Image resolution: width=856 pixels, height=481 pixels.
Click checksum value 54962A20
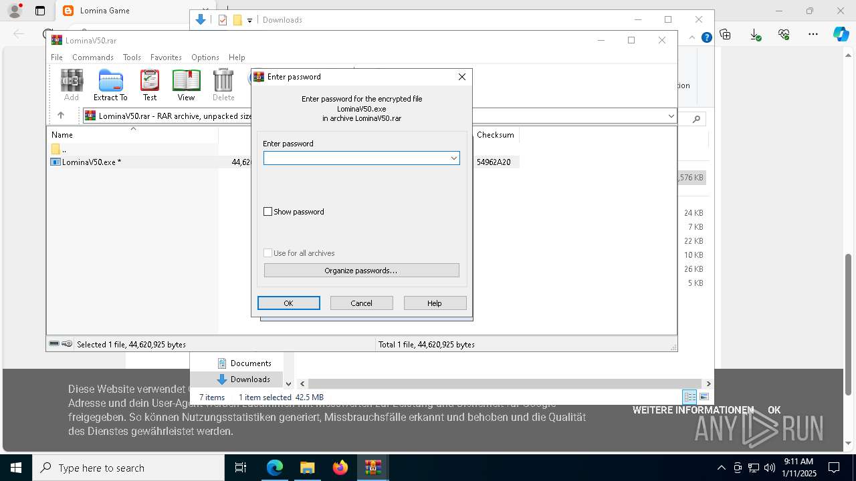pos(494,162)
